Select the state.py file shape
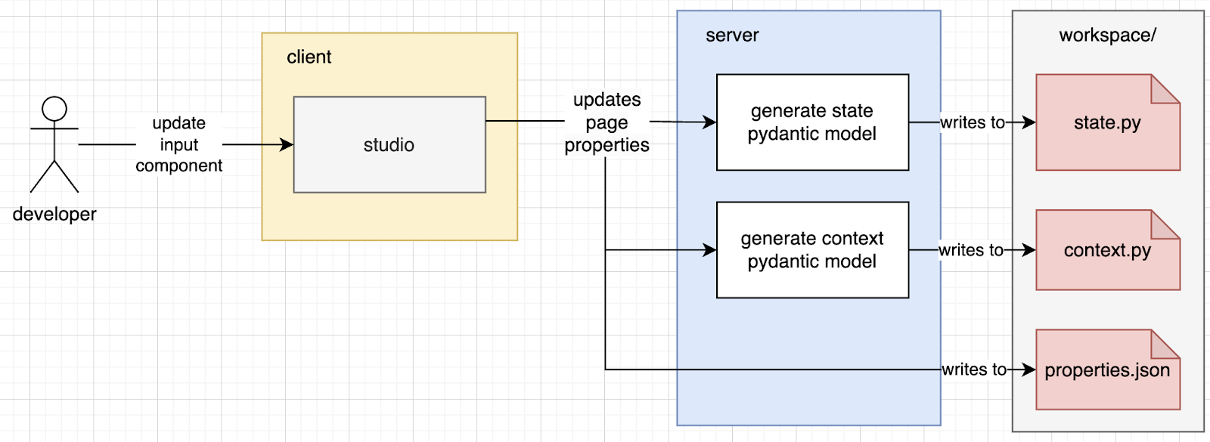Viewport: 1210px width, 442px height. click(1108, 122)
